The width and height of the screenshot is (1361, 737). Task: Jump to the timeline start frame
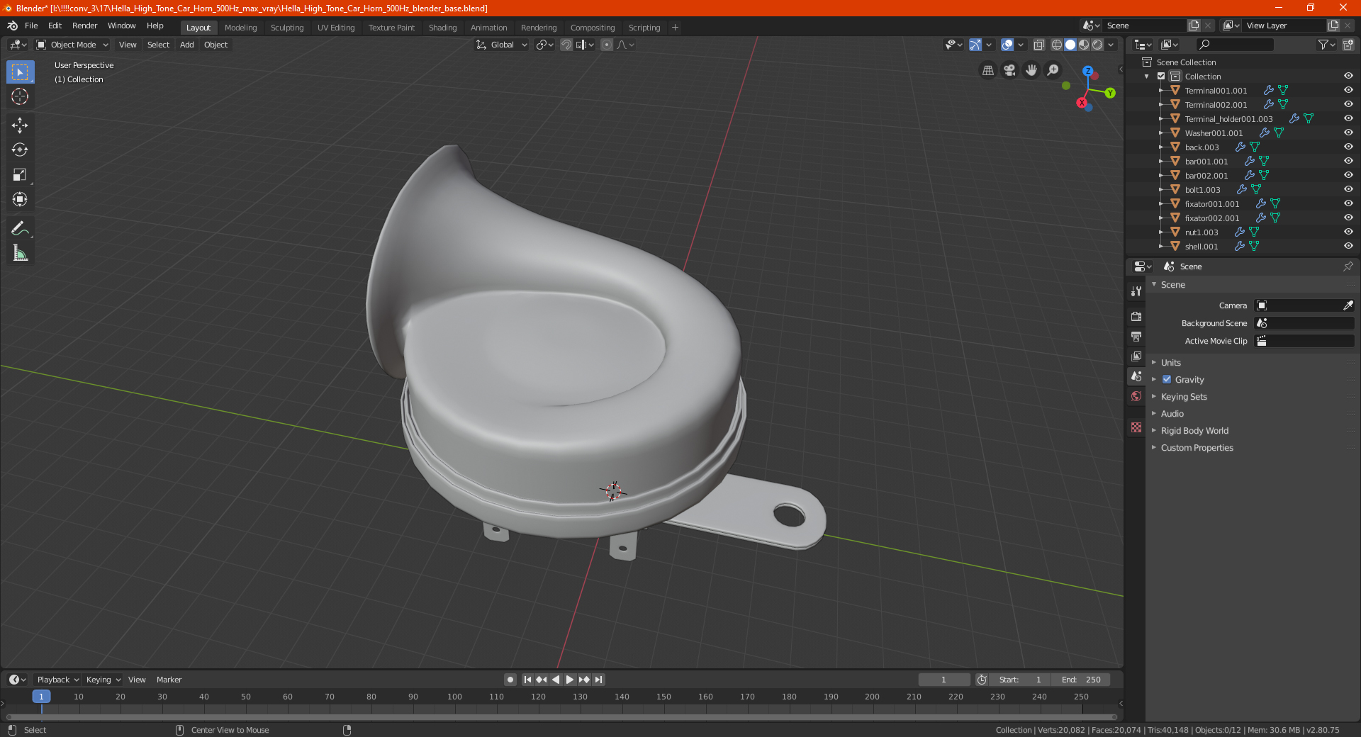527,680
